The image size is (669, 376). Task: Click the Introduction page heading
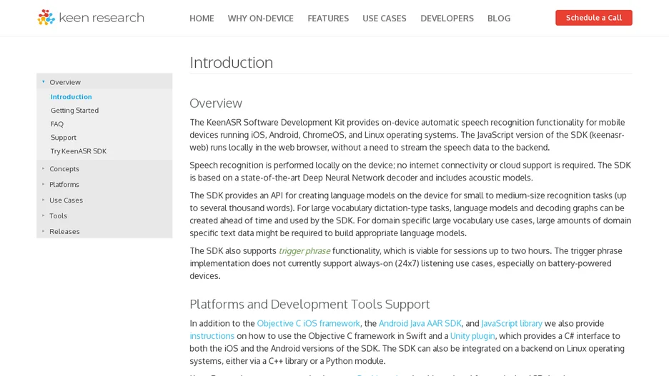(232, 63)
